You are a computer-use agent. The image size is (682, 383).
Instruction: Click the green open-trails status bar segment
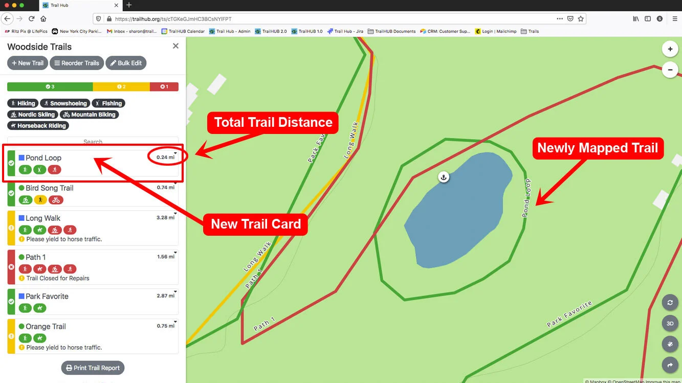[50, 87]
